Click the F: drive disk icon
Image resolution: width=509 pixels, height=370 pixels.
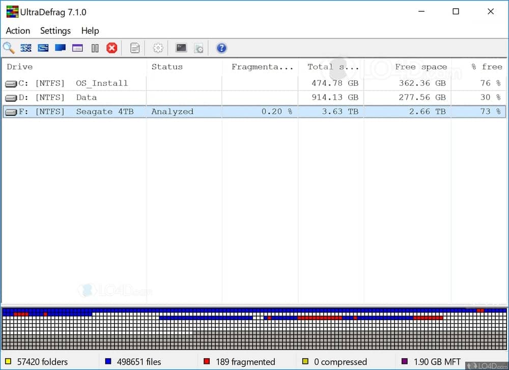click(x=11, y=112)
